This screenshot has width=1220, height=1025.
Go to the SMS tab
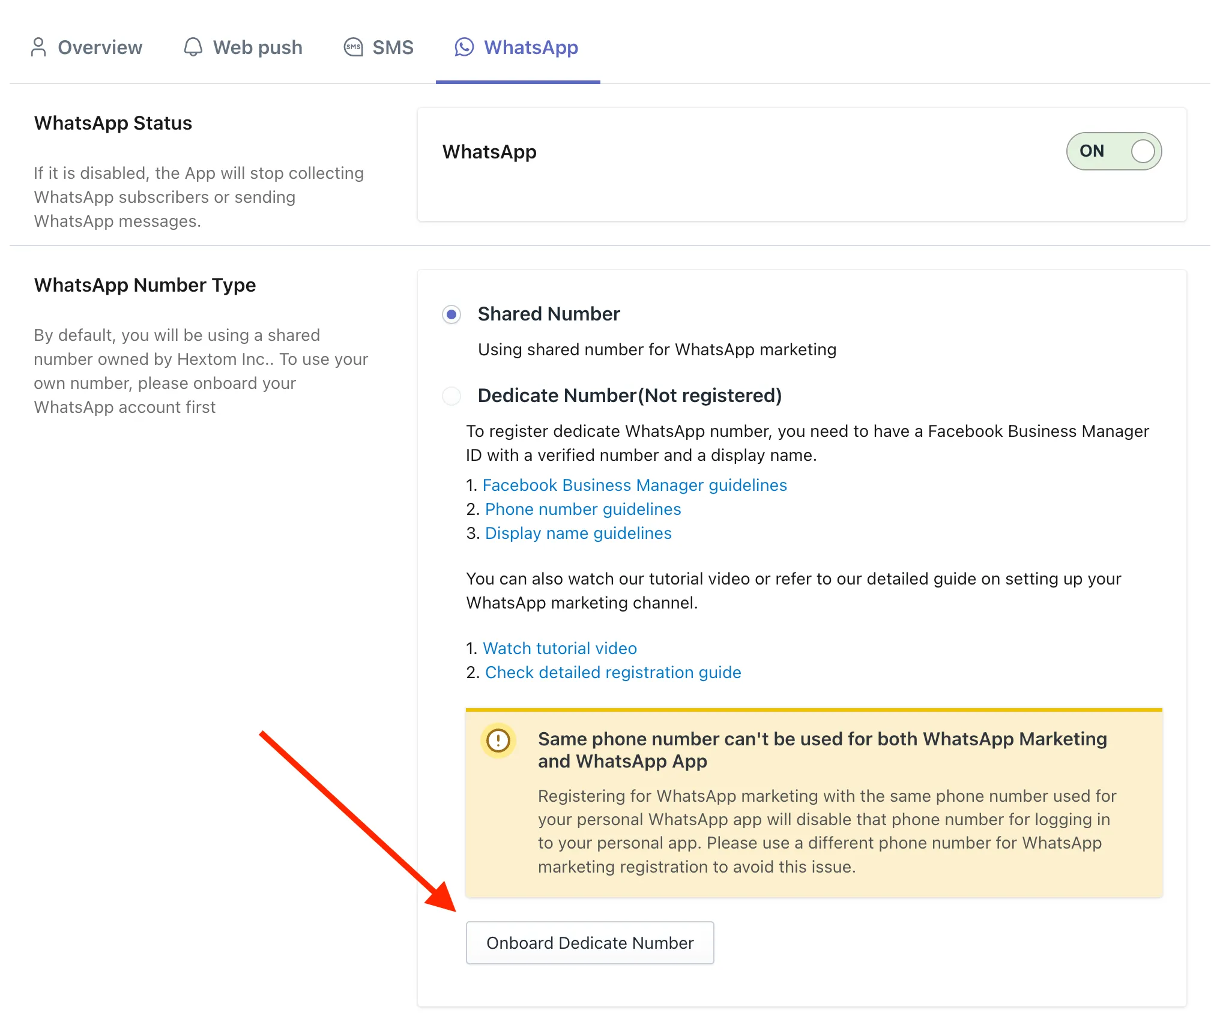click(379, 47)
